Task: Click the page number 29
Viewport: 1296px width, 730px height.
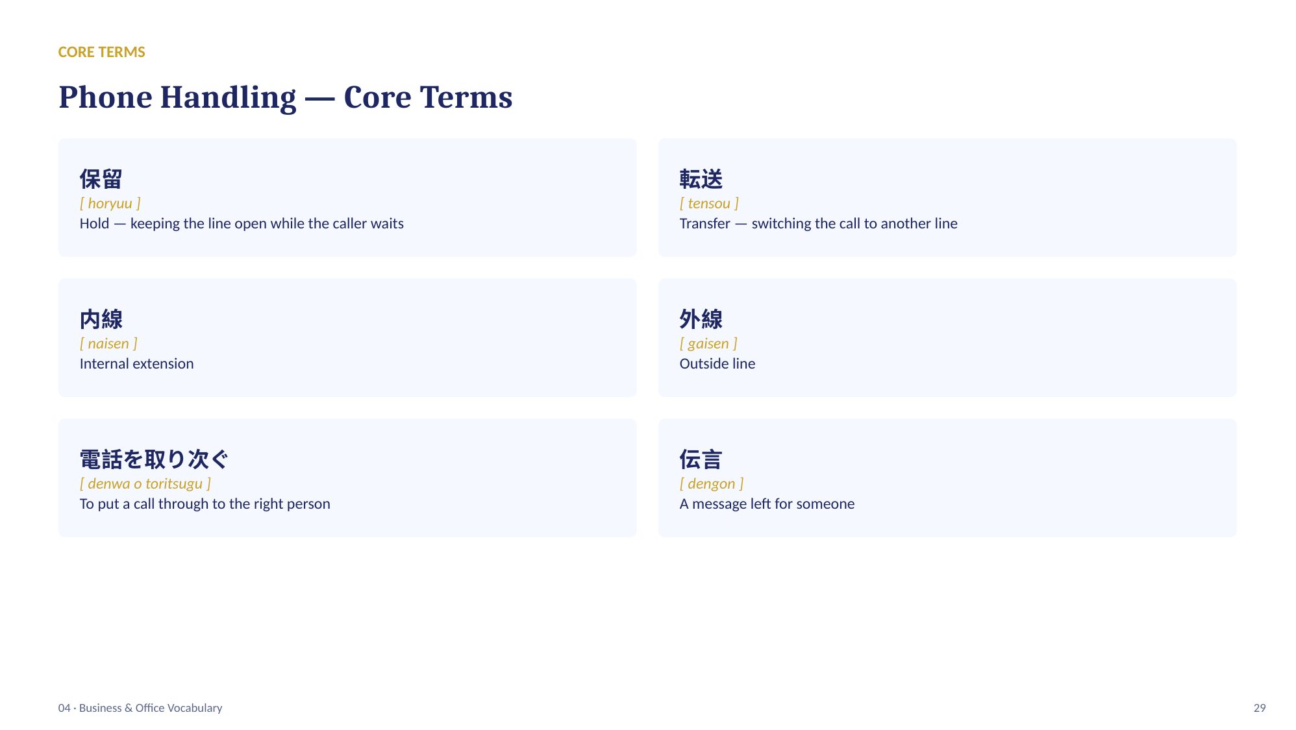Action: tap(1259, 708)
